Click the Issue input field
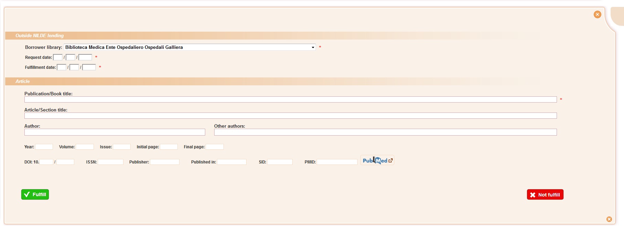 pyautogui.click(x=122, y=147)
